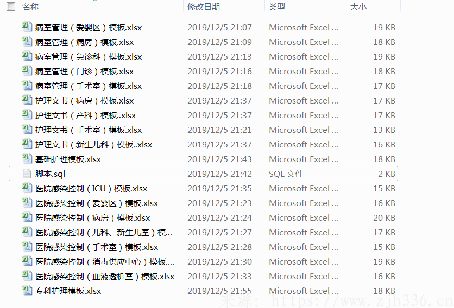Select file name 医院感染控制（病房）模板.xlsx
Viewport: 454px width, 308px height.
pos(93,218)
